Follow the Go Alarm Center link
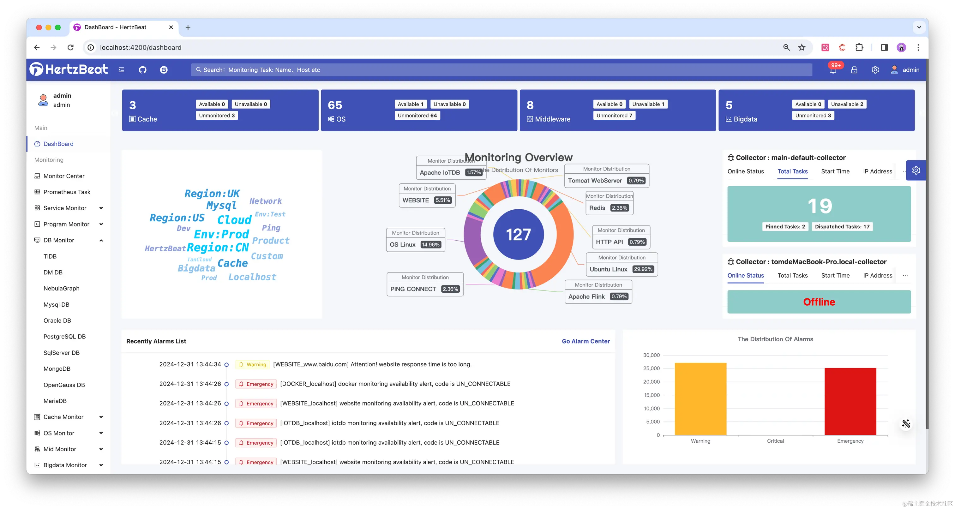This screenshot has height=509, width=955. (x=586, y=341)
